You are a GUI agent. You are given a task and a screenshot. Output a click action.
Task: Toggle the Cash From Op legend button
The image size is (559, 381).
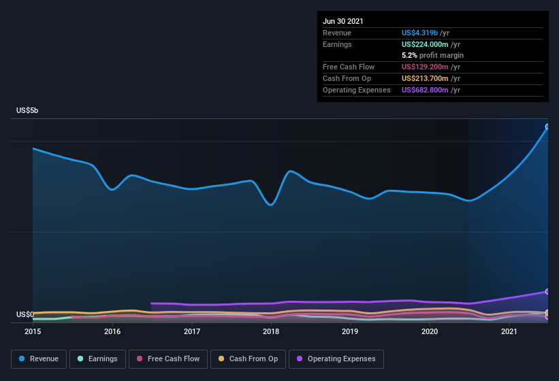pos(248,359)
